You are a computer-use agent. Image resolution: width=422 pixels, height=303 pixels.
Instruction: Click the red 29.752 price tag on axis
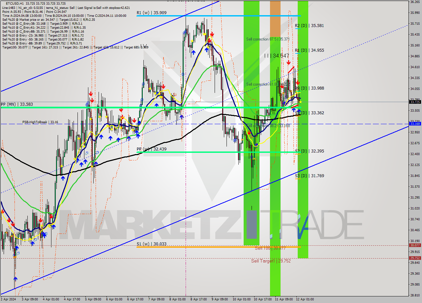[415, 258]
